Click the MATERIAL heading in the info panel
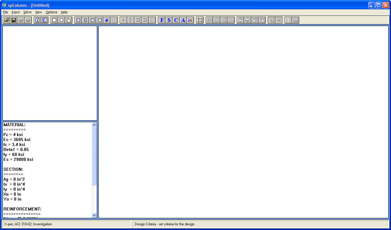Screen dimensions: 391x230 [15, 125]
